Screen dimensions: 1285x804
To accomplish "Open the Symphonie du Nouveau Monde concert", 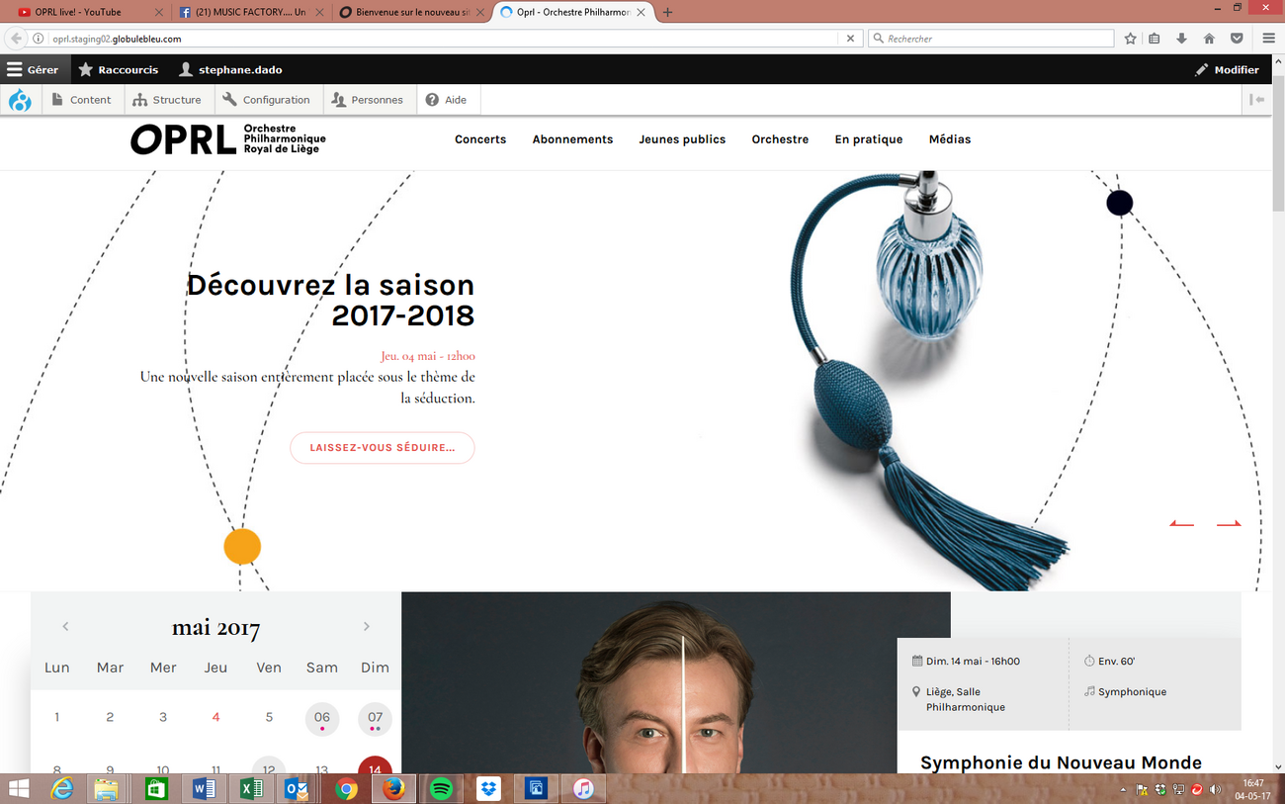I will click(x=1061, y=762).
